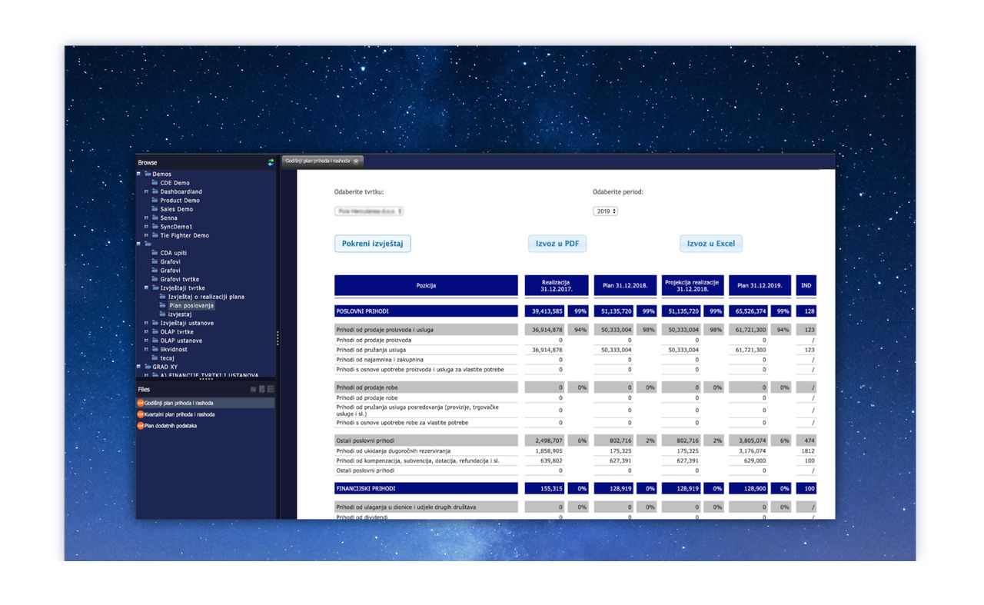The width and height of the screenshot is (984, 605).
Task: Collapse the GRAD XY folder
Action: point(138,367)
